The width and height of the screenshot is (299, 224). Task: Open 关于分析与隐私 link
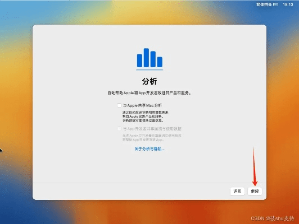[149, 149]
